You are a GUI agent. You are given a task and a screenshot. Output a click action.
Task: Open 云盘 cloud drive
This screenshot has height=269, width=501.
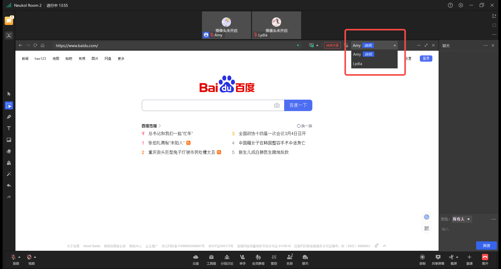(x=196, y=260)
